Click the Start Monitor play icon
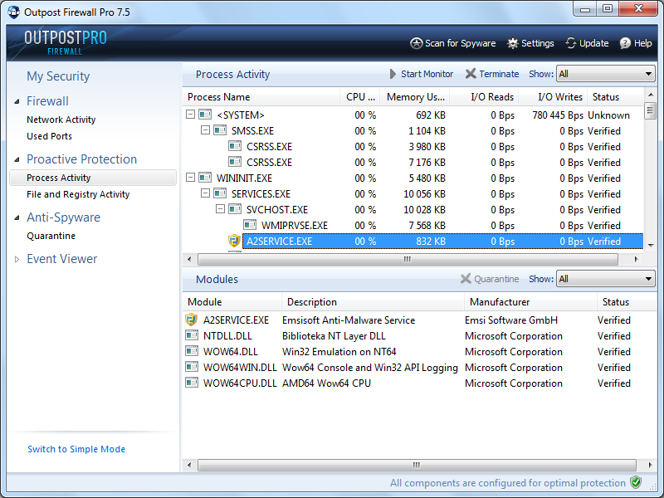The image size is (664, 498). click(x=393, y=74)
